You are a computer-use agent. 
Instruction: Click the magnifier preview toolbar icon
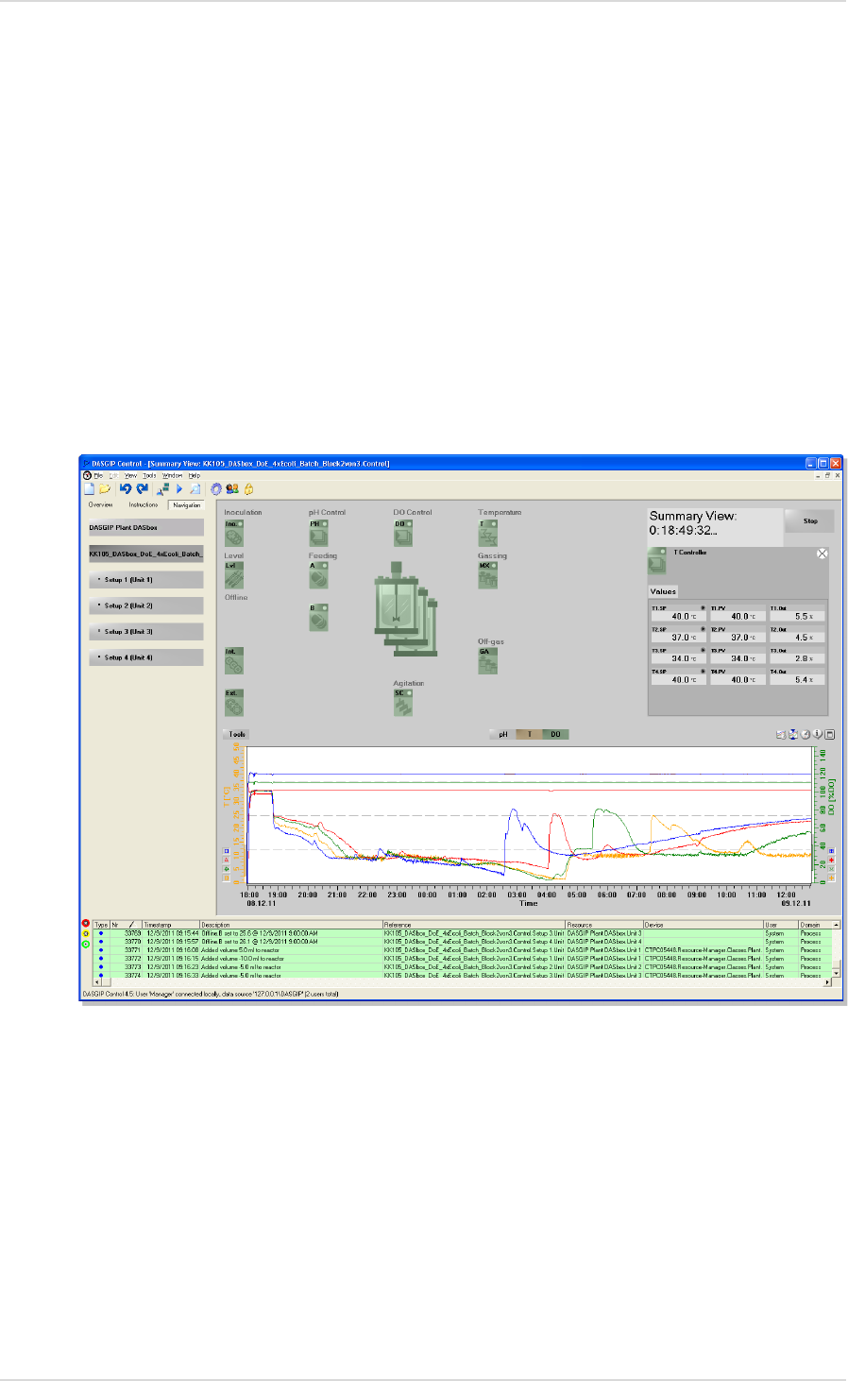coord(195,489)
